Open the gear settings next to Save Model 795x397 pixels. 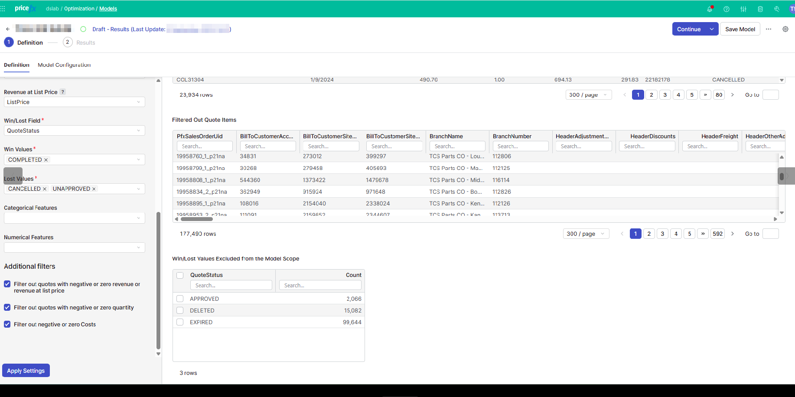click(785, 29)
